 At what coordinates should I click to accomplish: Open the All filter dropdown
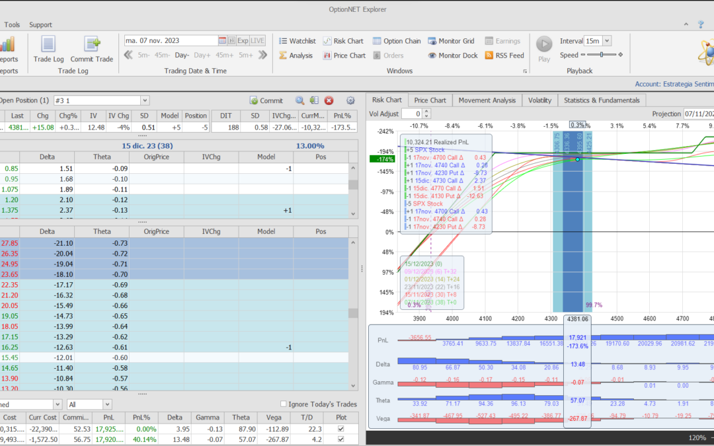pos(107,404)
